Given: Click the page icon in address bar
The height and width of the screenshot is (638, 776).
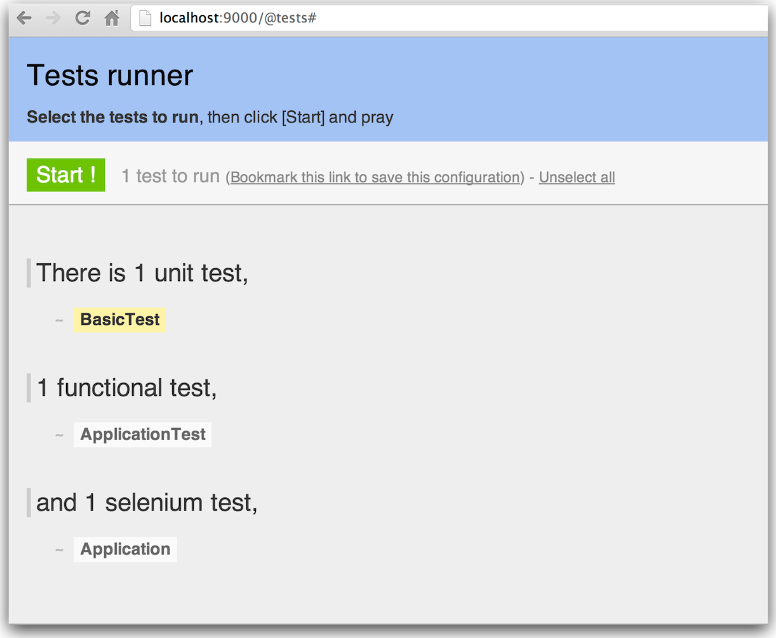Looking at the screenshot, I should pos(145,18).
